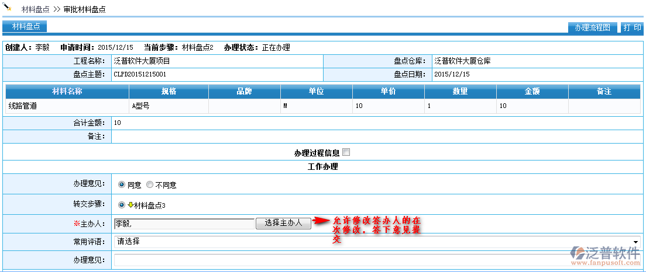
Task: Click the yellow arrow icon beside 材料盘点3
Action: (x=130, y=205)
